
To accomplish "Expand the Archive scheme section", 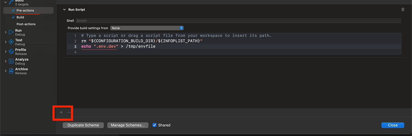I will coord(6,71).
